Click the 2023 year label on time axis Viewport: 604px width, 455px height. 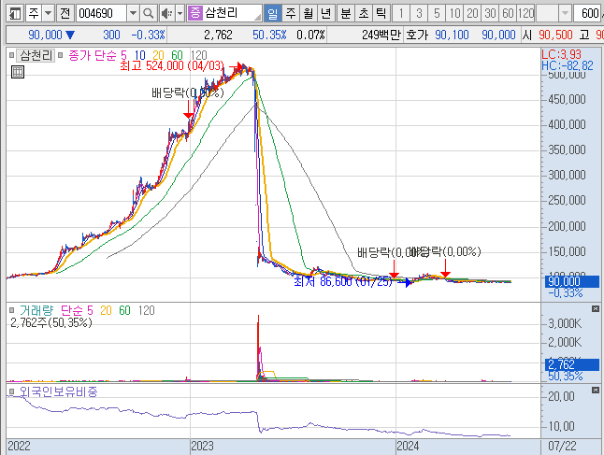(x=202, y=447)
